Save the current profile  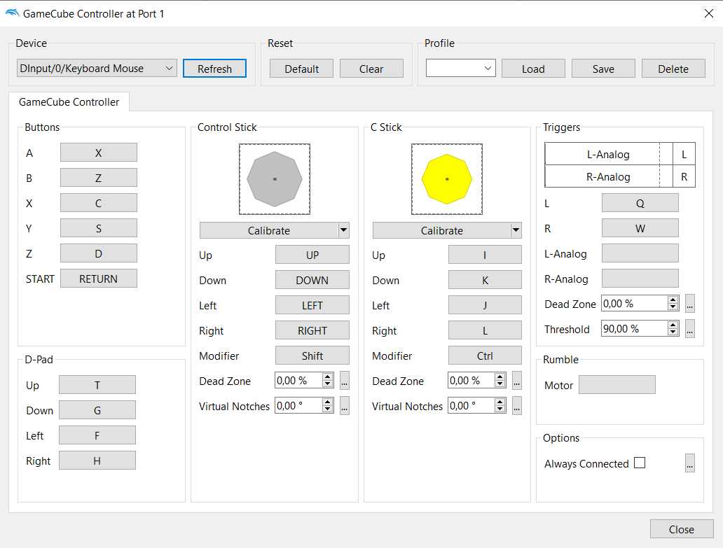point(603,68)
